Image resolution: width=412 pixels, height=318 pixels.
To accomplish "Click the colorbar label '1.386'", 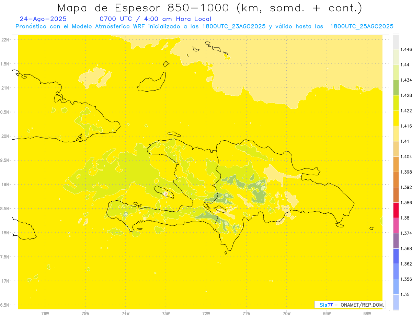I will (406, 203).
